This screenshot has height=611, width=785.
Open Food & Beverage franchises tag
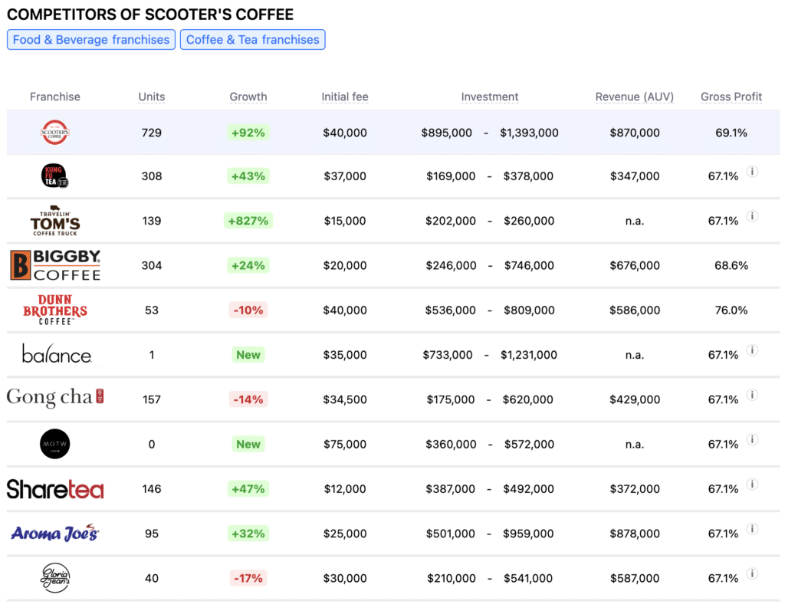pyautogui.click(x=91, y=40)
